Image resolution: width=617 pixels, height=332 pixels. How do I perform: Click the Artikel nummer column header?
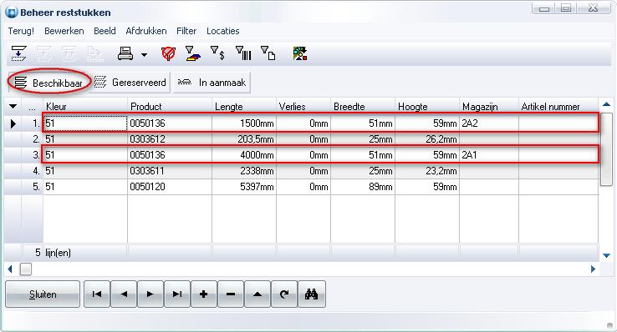click(558, 106)
